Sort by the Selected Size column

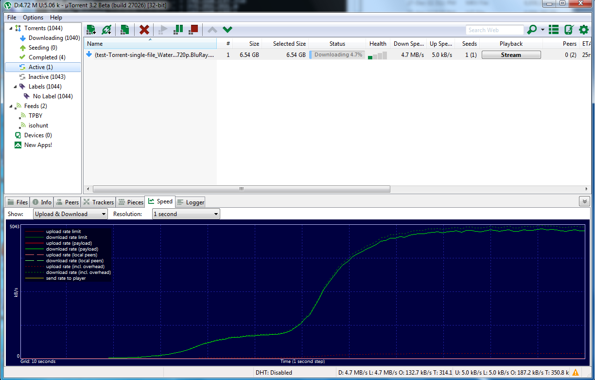pyautogui.click(x=285, y=44)
